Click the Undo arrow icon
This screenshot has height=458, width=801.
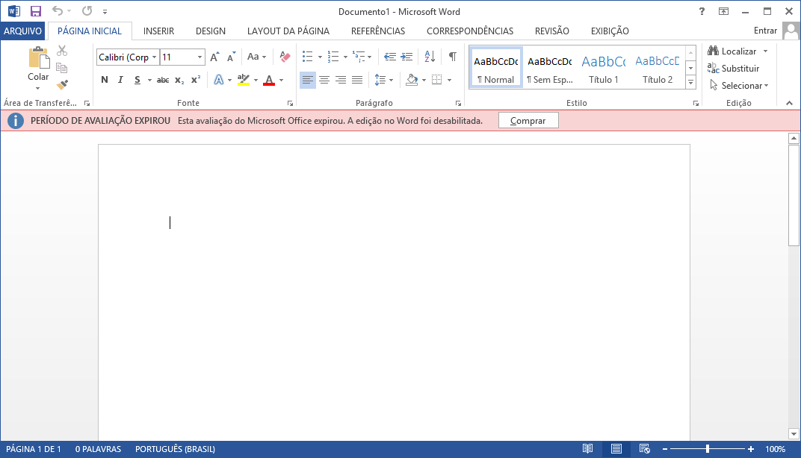point(58,10)
